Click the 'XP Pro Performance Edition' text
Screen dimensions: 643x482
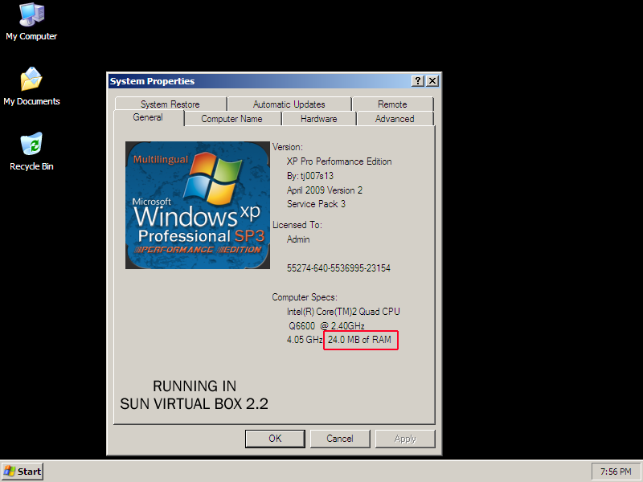click(x=339, y=161)
